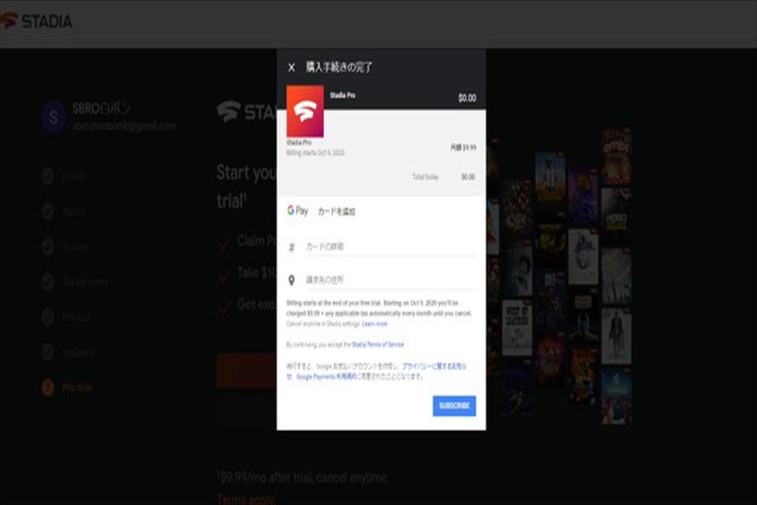The width and height of the screenshot is (757, 505).
Task: Click the location pin icon by billing address
Action: tap(291, 280)
